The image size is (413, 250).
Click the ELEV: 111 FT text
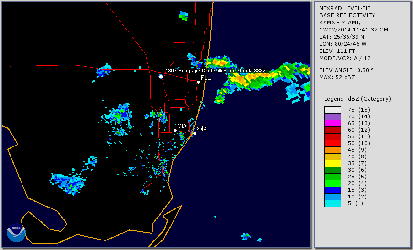(337, 51)
